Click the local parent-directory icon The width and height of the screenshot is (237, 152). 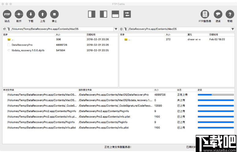pyautogui.click(x=9, y=29)
